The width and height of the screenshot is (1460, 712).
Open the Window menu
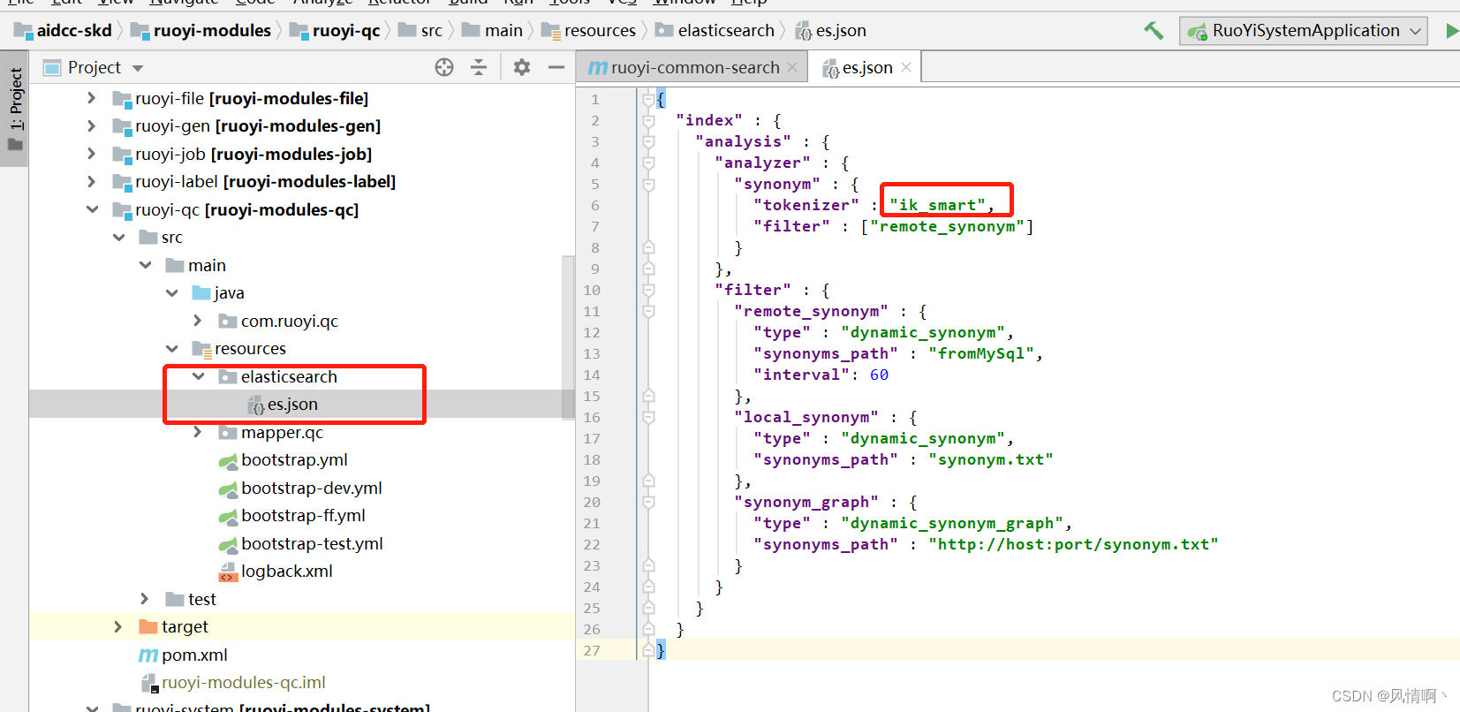point(685,3)
